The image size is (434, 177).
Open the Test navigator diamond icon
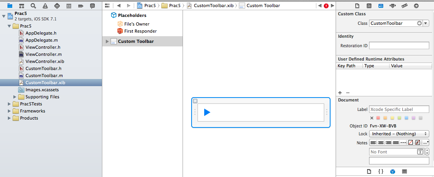[x=57, y=6]
